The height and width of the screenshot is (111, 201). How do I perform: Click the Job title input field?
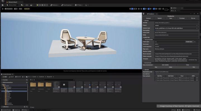coord(176,23)
